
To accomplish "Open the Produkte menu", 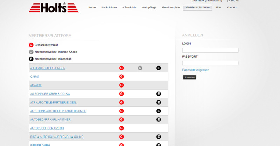I will point(129,7).
